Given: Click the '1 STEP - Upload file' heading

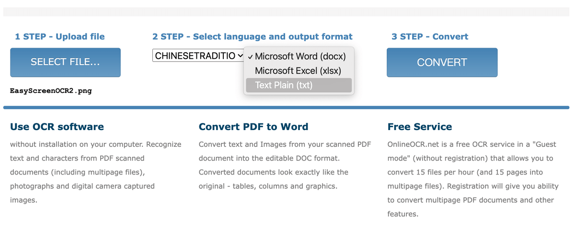Looking at the screenshot, I should 60,36.
